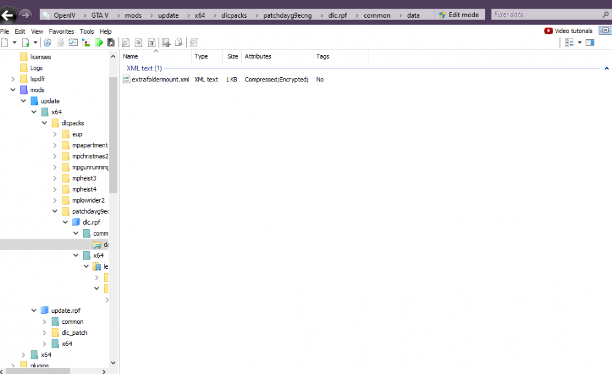Click the colored blocks toolbar icon
Screen dimensions: 612x374
click(86, 43)
